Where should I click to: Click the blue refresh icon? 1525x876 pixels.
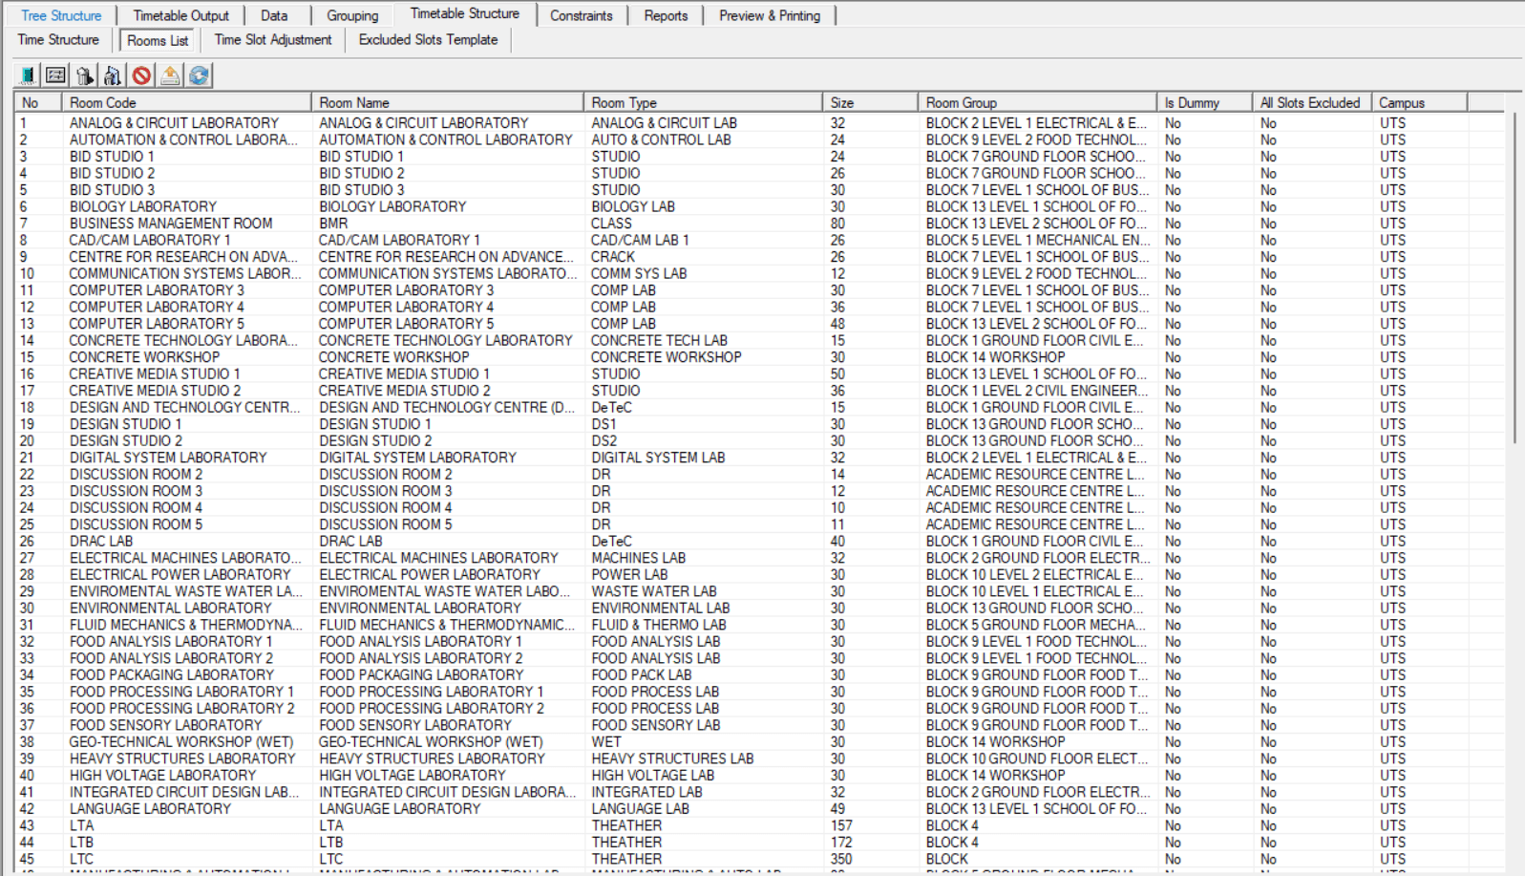199,75
